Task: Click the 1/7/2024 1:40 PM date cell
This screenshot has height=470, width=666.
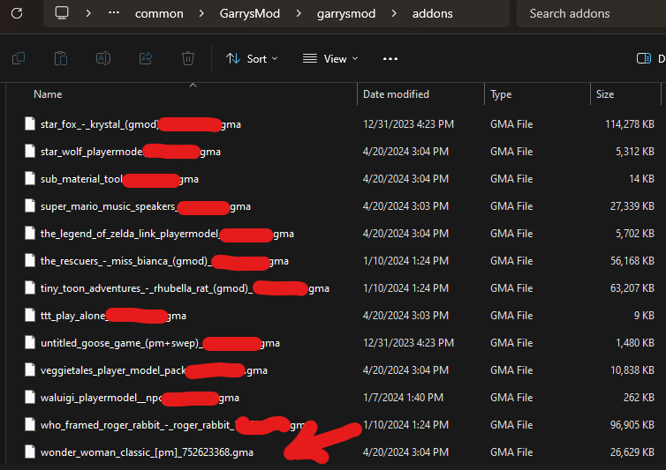Action: (x=403, y=398)
